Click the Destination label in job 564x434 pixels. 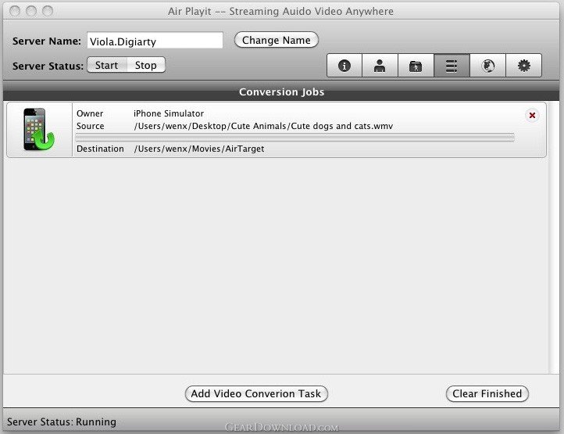pos(100,149)
